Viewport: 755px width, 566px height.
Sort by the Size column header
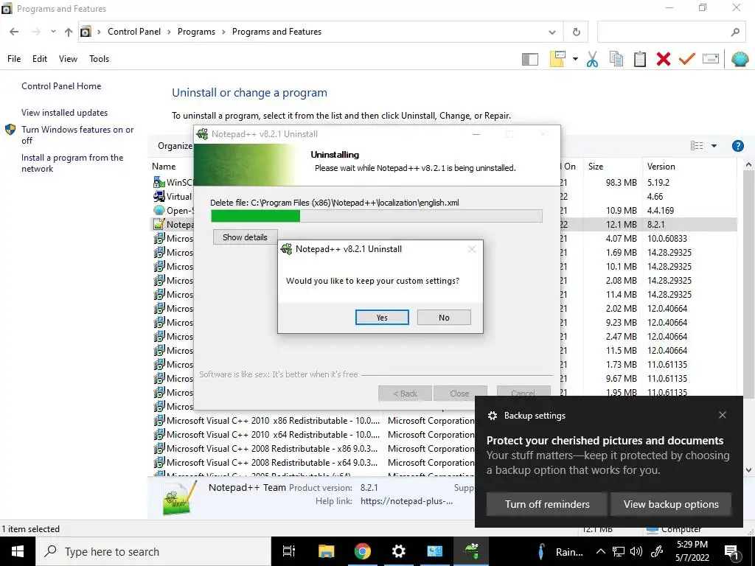click(596, 167)
